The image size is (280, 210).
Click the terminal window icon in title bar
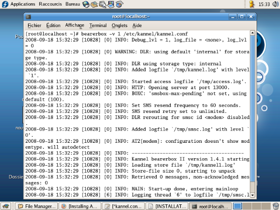pos(28,17)
